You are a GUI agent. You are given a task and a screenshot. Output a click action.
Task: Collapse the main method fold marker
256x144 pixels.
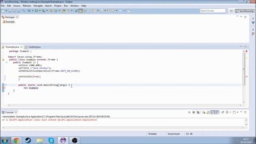(6, 85)
